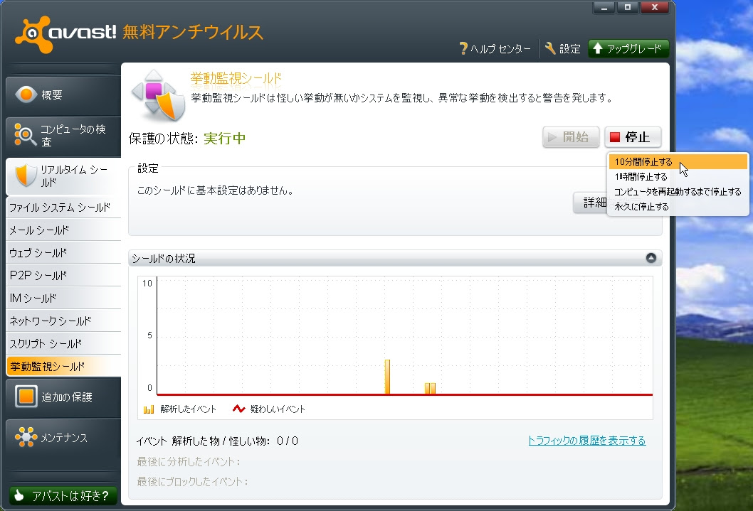Click the magnifier scan icon
The height and width of the screenshot is (511, 753).
click(x=25, y=135)
